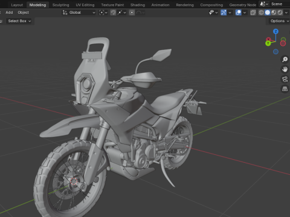The width and height of the screenshot is (290, 217).
Task: Align view to the Y axis gizmo
Action: [268, 43]
